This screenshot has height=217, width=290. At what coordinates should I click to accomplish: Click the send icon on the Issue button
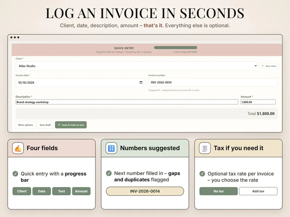click(59, 125)
